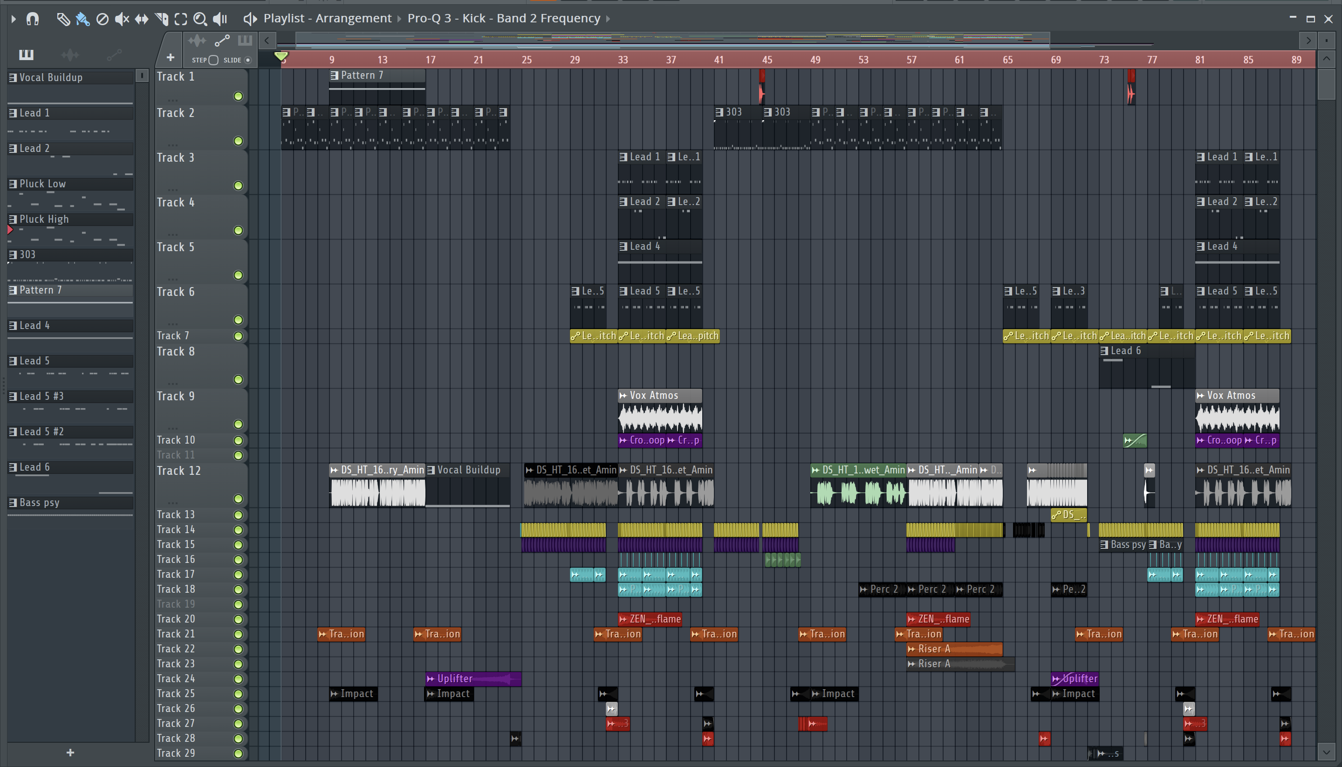Open Pattern 7 clip menu on Track 1

[334, 75]
